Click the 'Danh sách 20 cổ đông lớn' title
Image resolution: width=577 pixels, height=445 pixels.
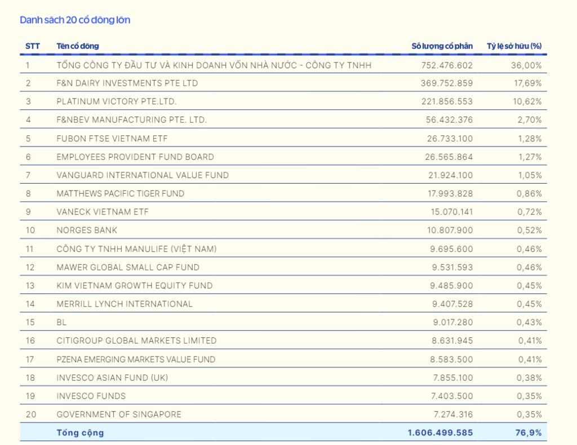(x=75, y=20)
